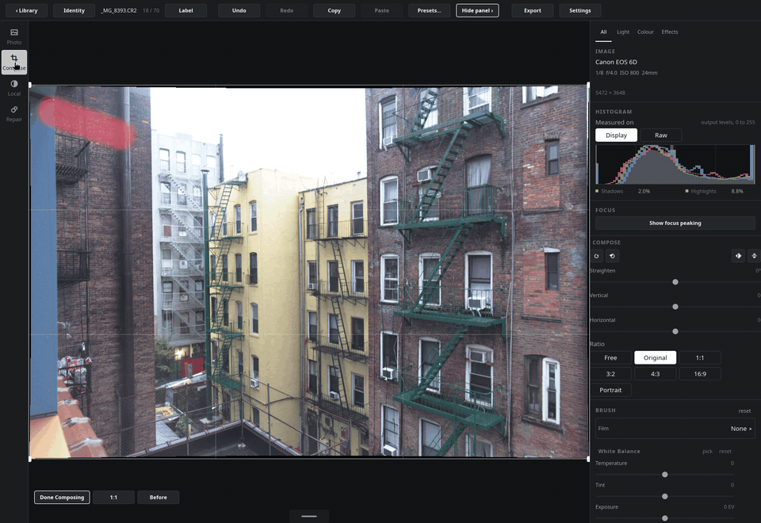Open the Identity view
761x523 pixels.
(x=74, y=10)
